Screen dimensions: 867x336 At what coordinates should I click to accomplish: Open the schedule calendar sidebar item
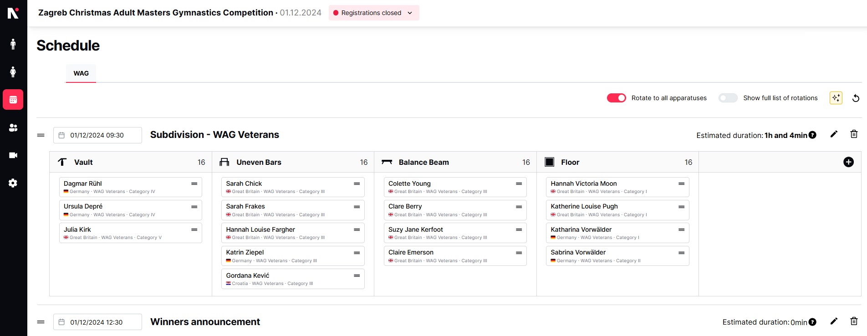click(x=13, y=100)
